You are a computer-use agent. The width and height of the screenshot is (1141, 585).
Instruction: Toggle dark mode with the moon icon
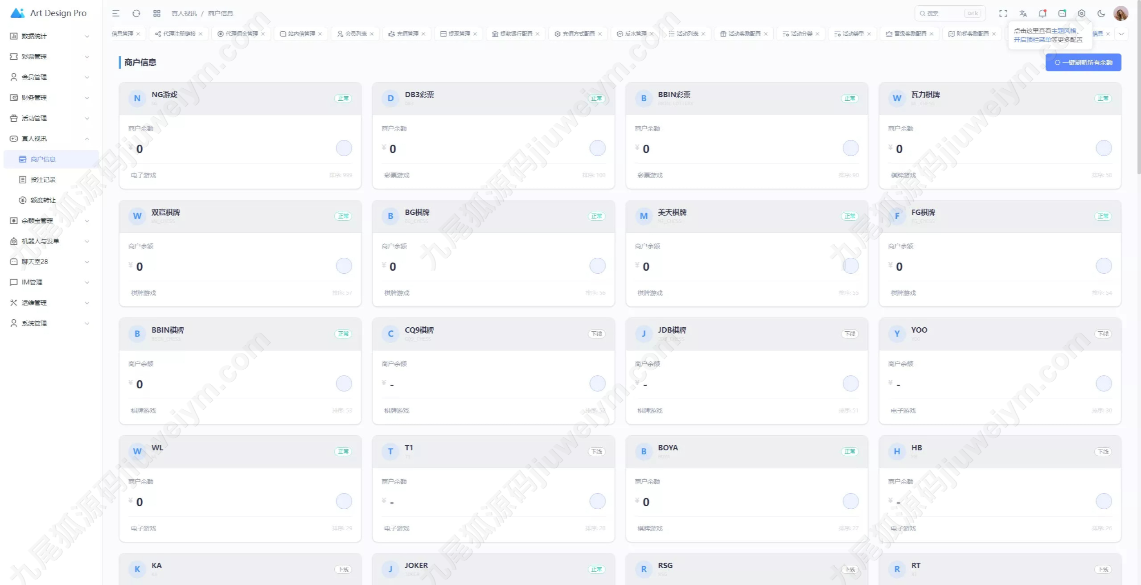1101,13
